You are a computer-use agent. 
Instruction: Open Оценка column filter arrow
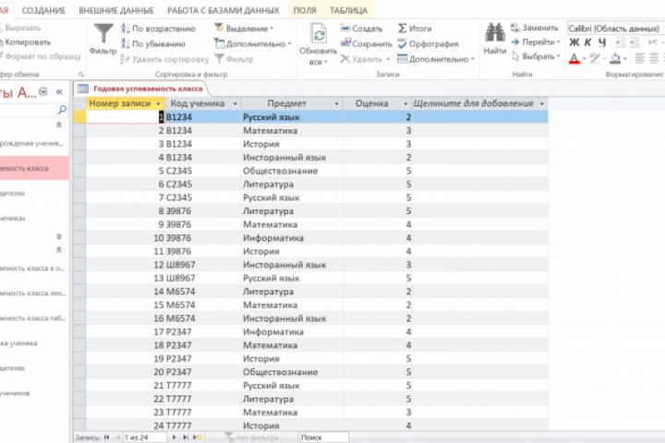pos(405,103)
